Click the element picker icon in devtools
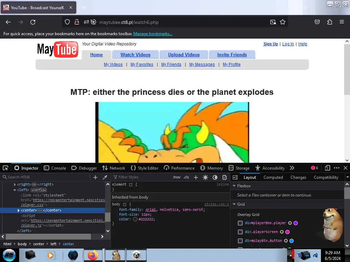This screenshot has width=350, height=262. click(5, 168)
